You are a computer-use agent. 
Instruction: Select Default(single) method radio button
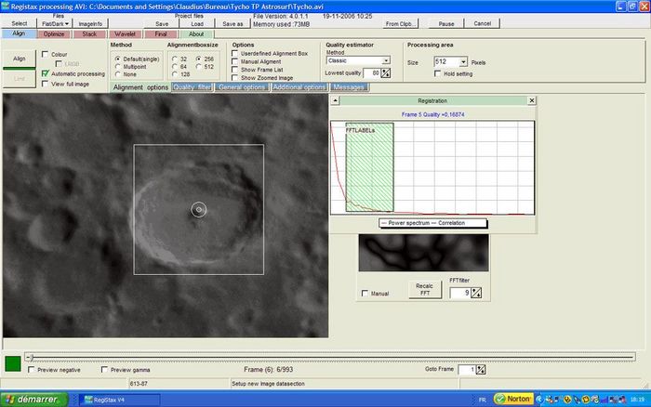tap(118, 59)
